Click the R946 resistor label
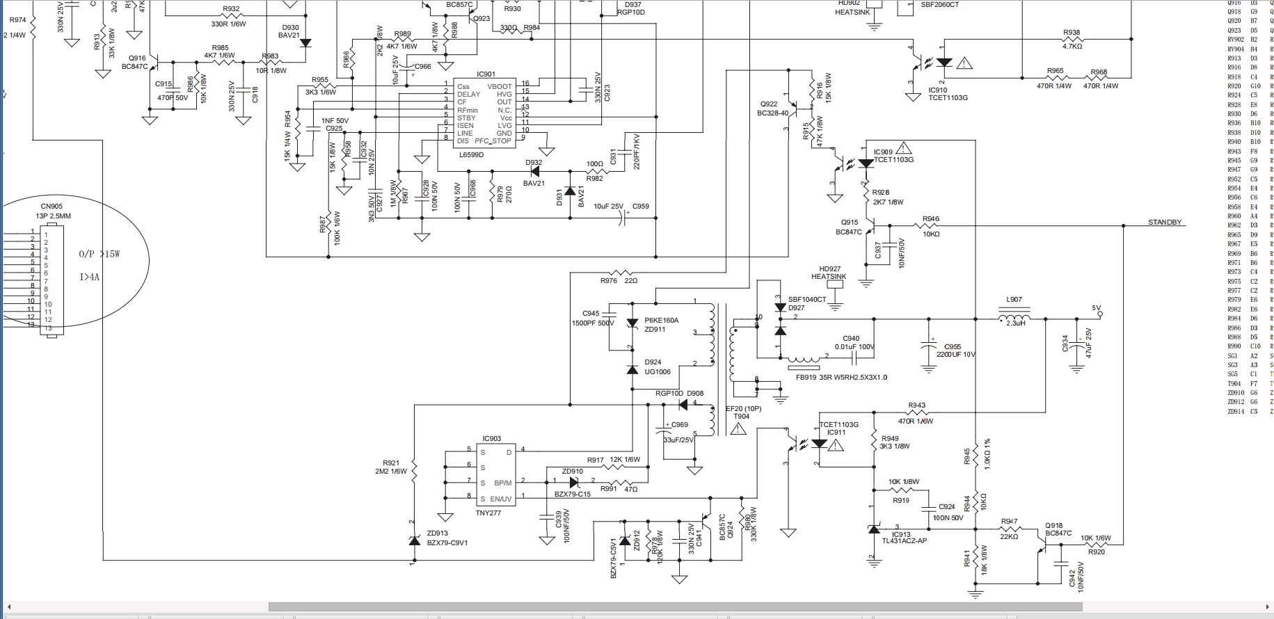The width and height of the screenshot is (1274, 619). pyautogui.click(x=931, y=218)
